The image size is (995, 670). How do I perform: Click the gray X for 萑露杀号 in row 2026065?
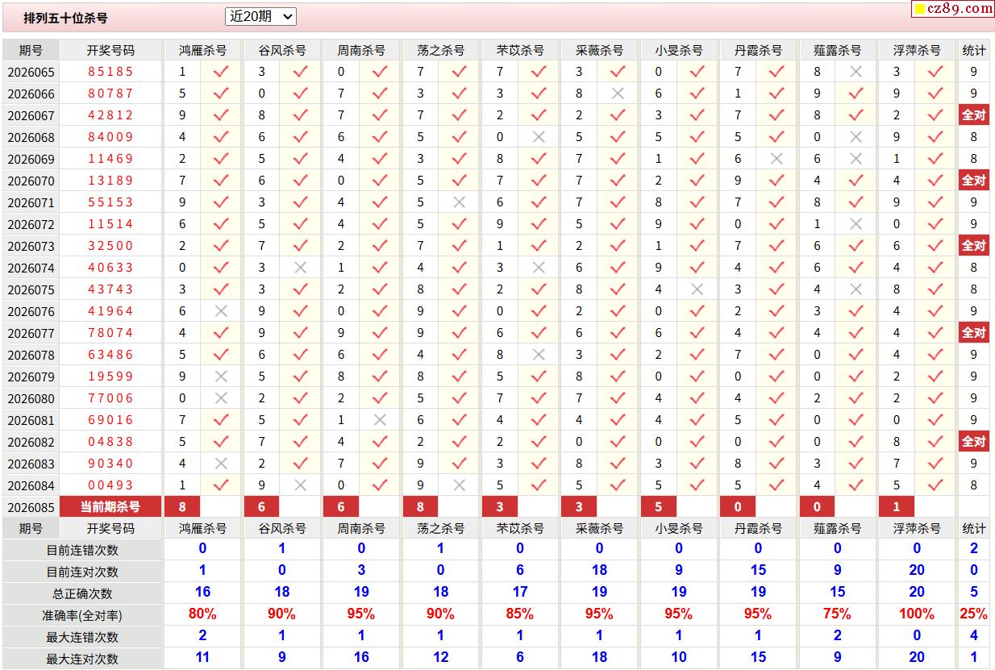(x=856, y=72)
